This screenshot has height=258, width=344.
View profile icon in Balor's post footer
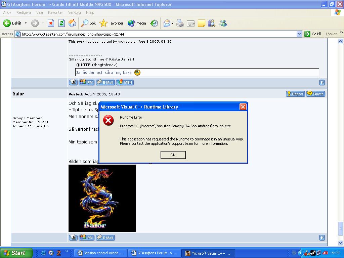tap(73, 238)
